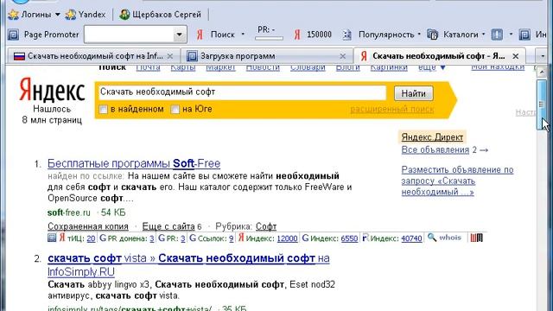Close the Yandex search results tab
553x311 pixels.
[516, 56]
